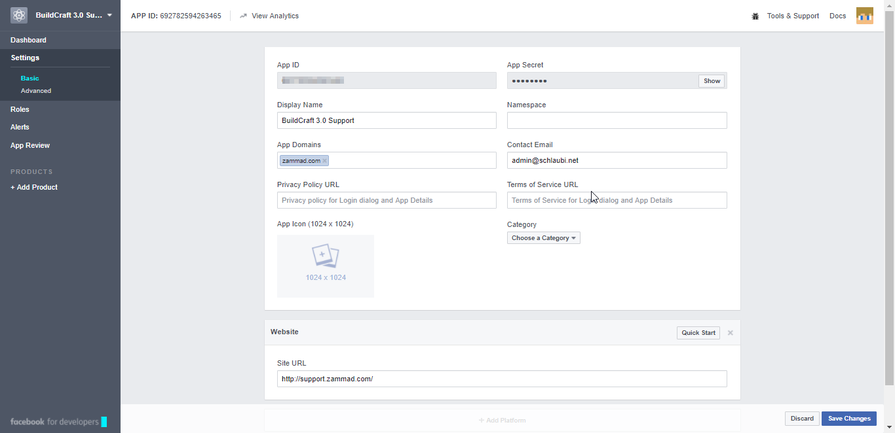Viewport: 895px width, 433px height.
Task: Open the View Analytics link
Action: coord(275,16)
